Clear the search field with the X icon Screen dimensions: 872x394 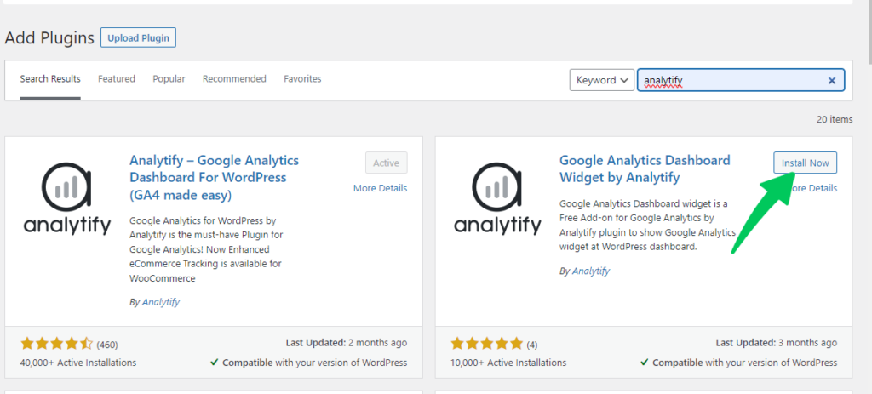[x=832, y=81]
